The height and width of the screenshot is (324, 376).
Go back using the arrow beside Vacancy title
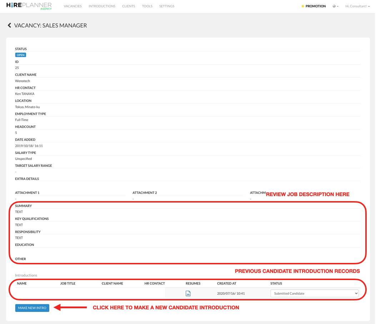point(9,25)
